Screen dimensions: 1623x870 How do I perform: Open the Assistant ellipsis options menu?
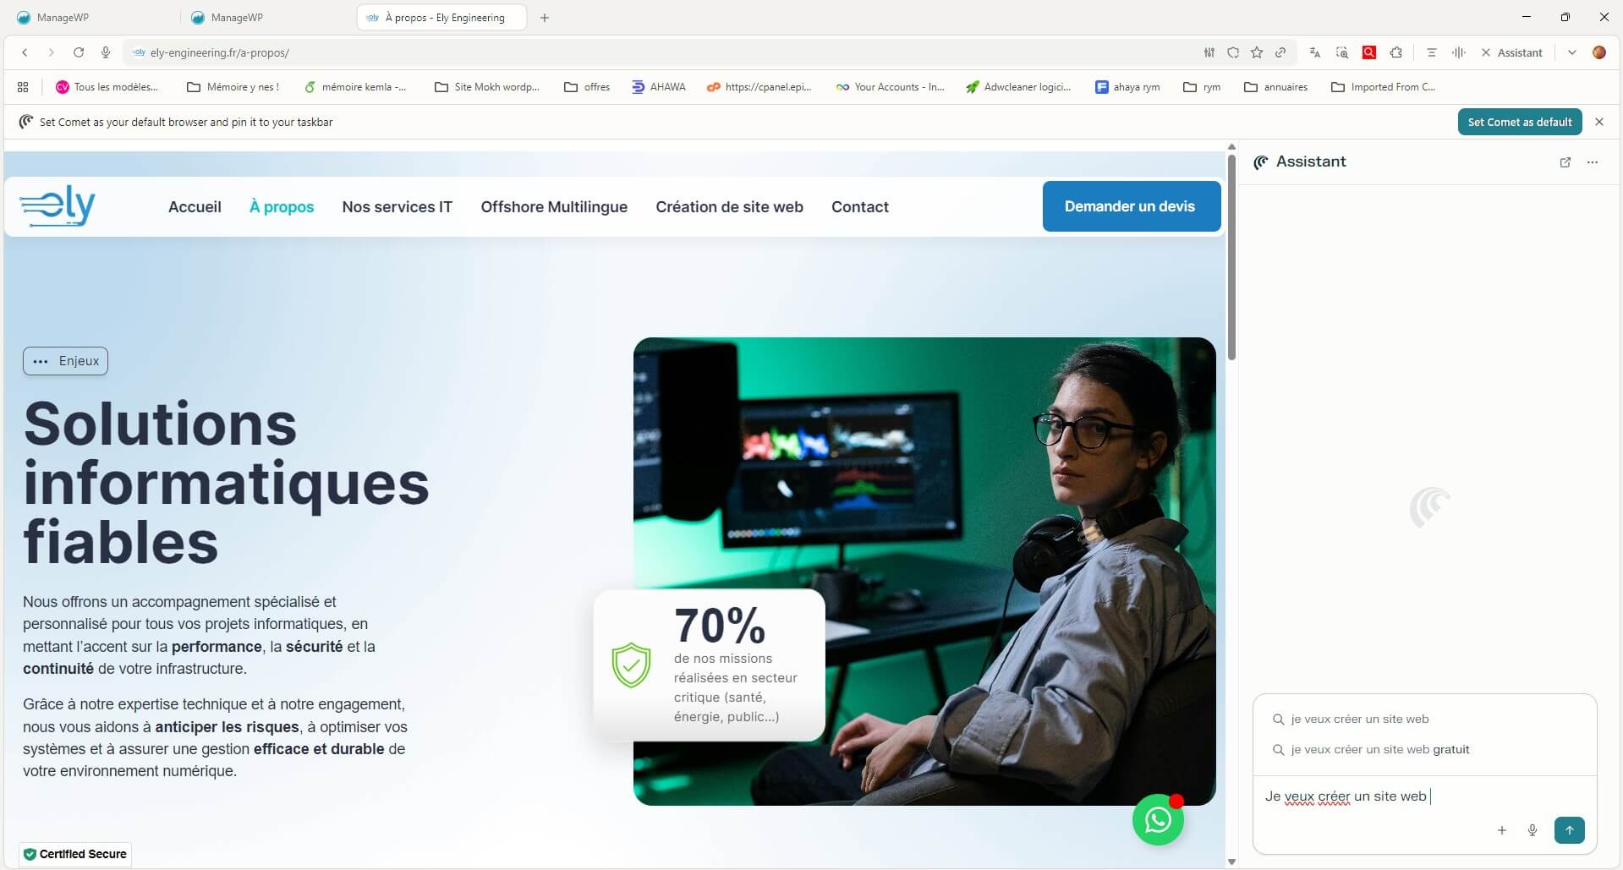coord(1593,162)
